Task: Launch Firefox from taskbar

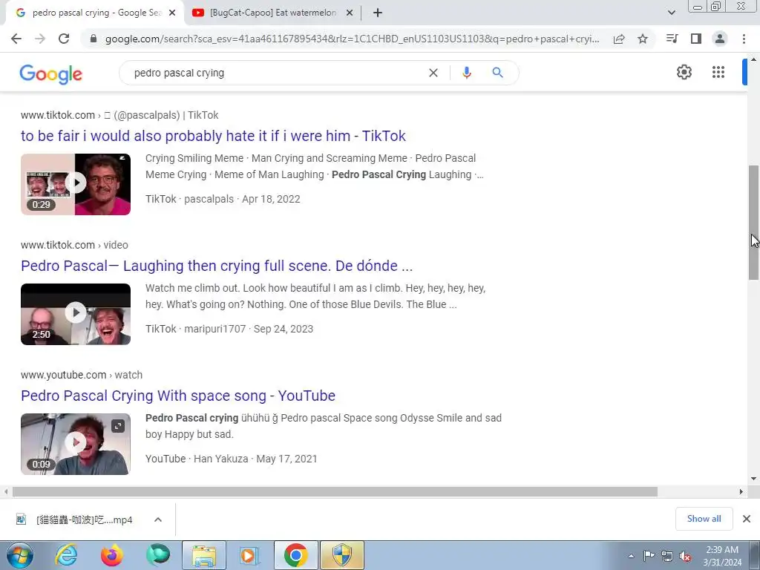Action: click(x=112, y=555)
